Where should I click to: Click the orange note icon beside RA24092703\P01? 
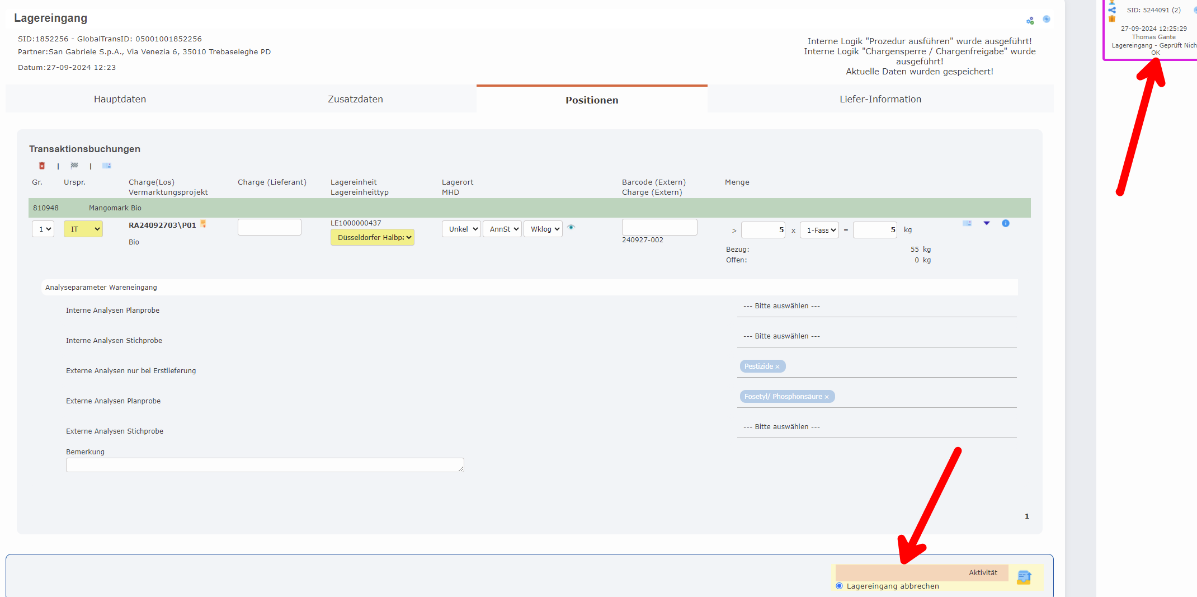(203, 224)
